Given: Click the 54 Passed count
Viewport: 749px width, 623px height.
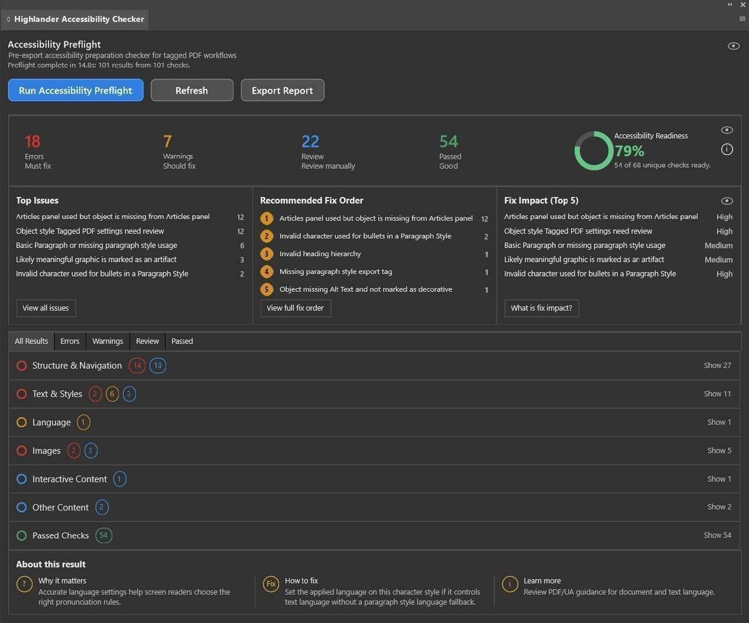Looking at the screenshot, I should (449, 141).
